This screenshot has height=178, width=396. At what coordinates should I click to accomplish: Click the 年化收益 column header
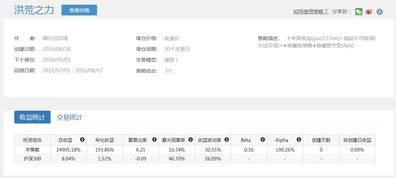pos(105,140)
